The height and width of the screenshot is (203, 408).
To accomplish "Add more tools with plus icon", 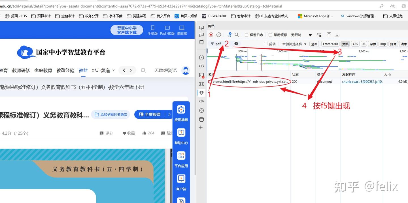I will click(201, 128).
